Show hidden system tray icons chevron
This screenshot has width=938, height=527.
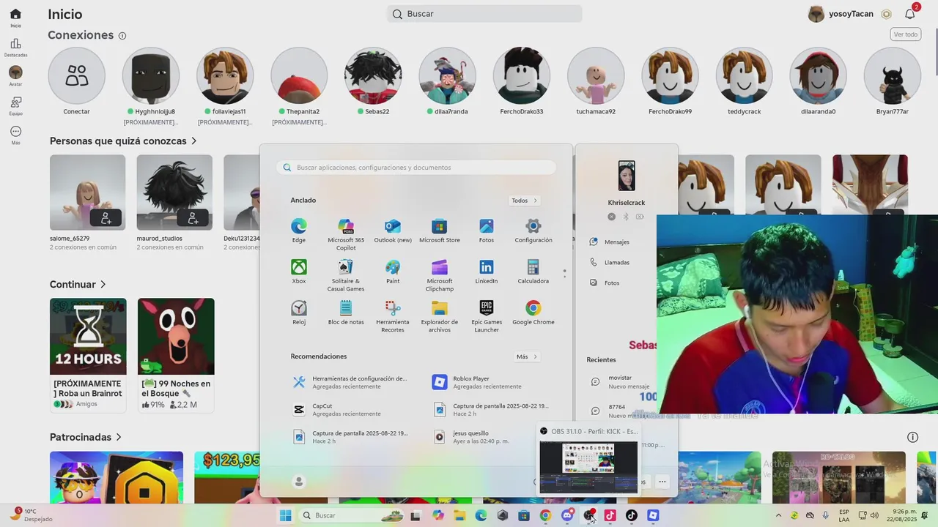778,515
